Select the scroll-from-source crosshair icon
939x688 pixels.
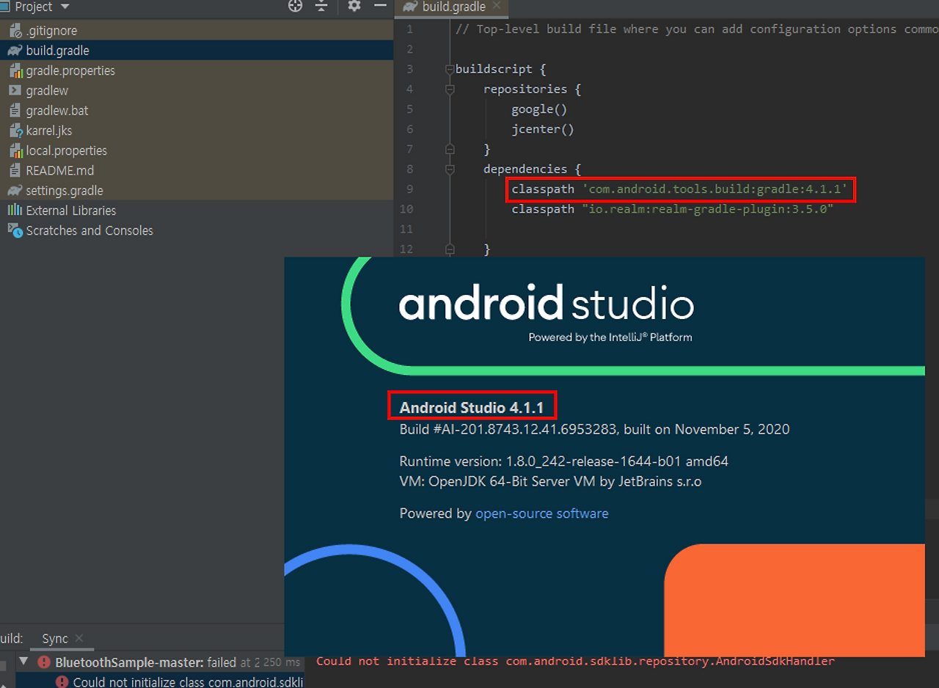(x=295, y=6)
